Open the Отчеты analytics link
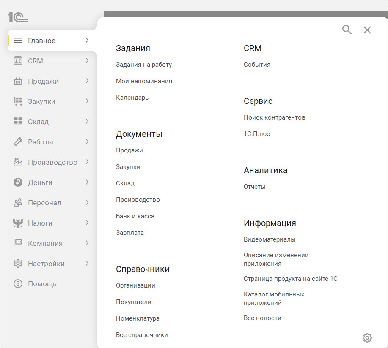The width and height of the screenshot is (388, 348). pyautogui.click(x=254, y=187)
